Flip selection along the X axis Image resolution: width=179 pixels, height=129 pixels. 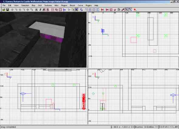click(12, 10)
